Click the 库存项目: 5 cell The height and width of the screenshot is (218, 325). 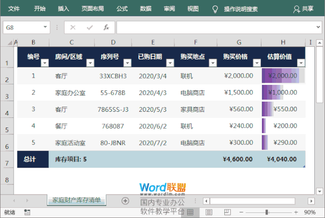coord(72,159)
